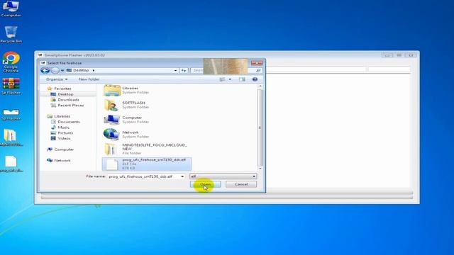The width and height of the screenshot is (454, 255).
Task: Go back in the file dialog
Action: [x=45, y=70]
